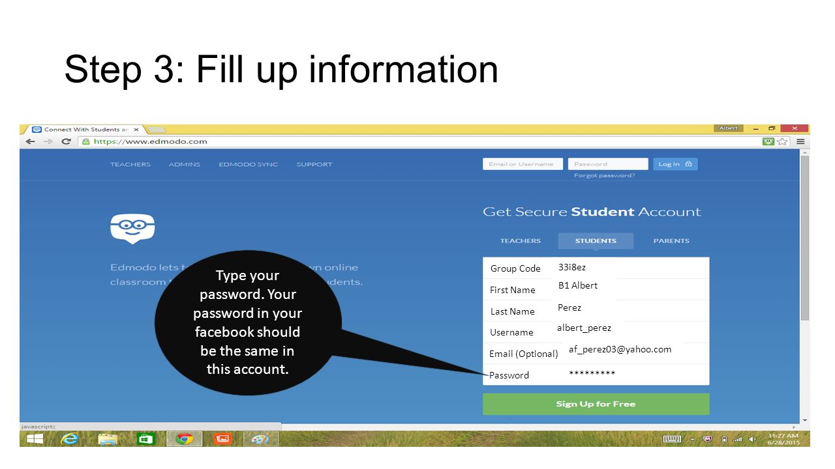Image resolution: width=835 pixels, height=469 pixels.
Task: Reload the Edmodo page
Action: (66, 141)
